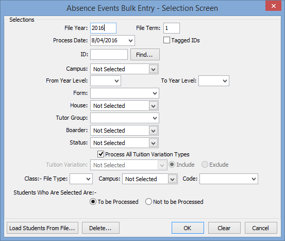285x241 pixels.
Task: Click the Delete... button
Action: click(100, 228)
